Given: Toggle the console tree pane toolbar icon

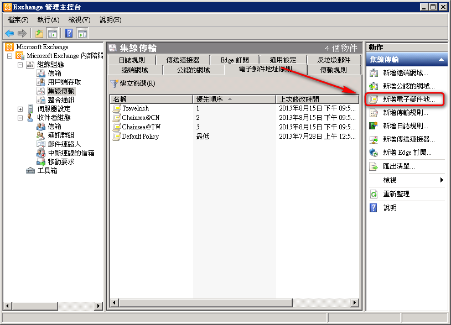Looking at the screenshot, I should [x=53, y=34].
